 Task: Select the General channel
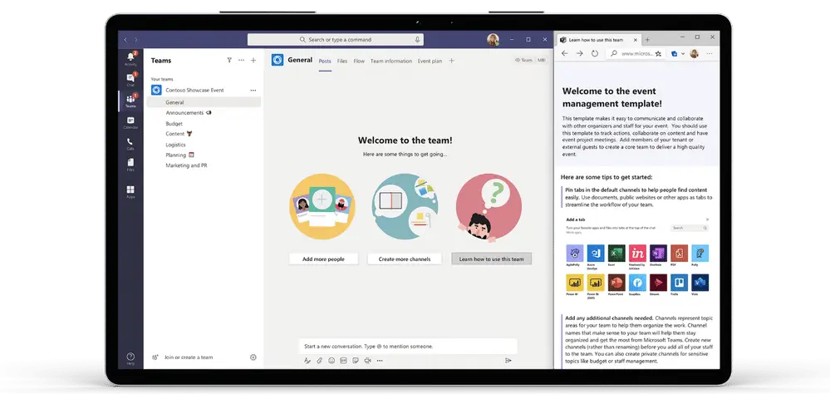pyautogui.click(x=204, y=103)
